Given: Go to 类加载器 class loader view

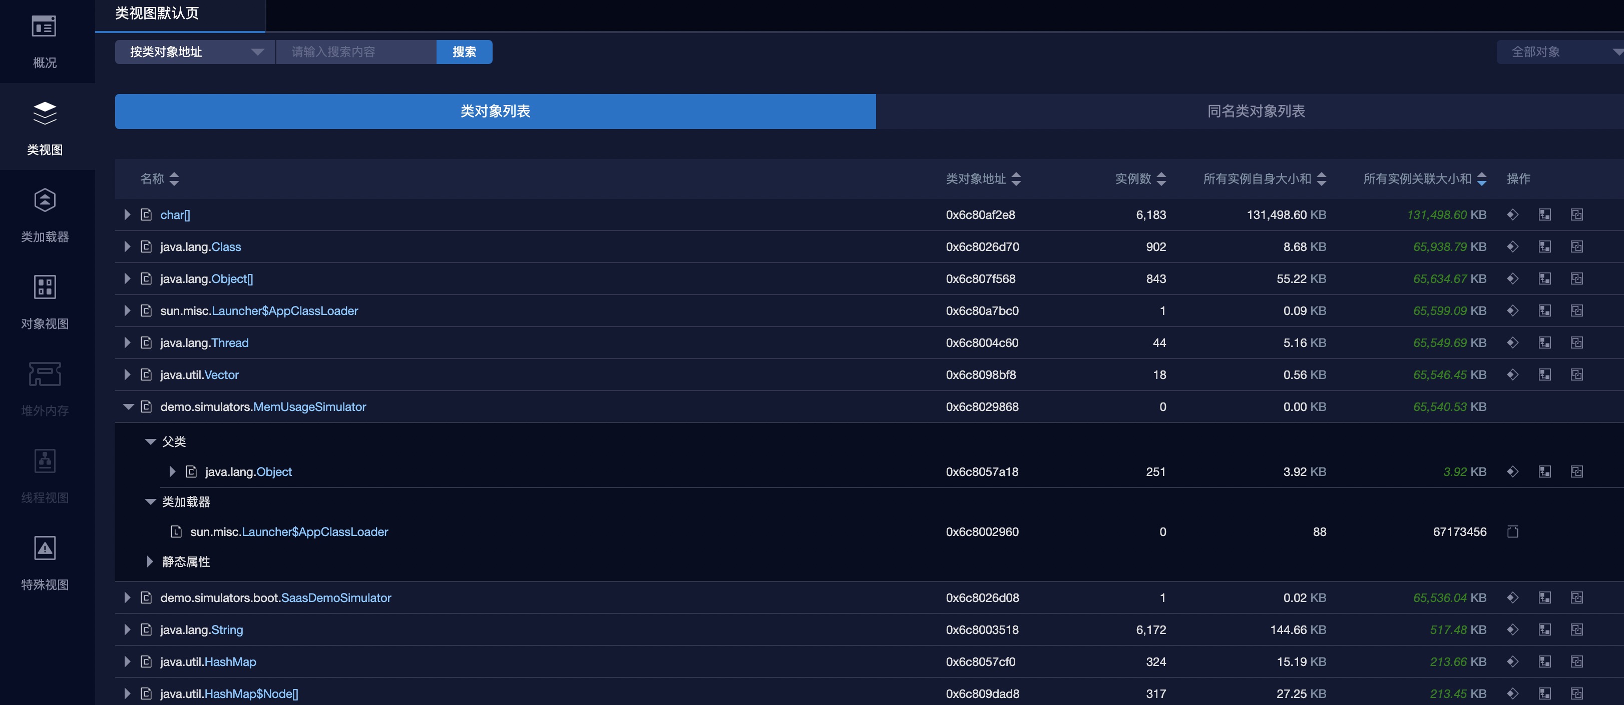Looking at the screenshot, I should 44,201.
